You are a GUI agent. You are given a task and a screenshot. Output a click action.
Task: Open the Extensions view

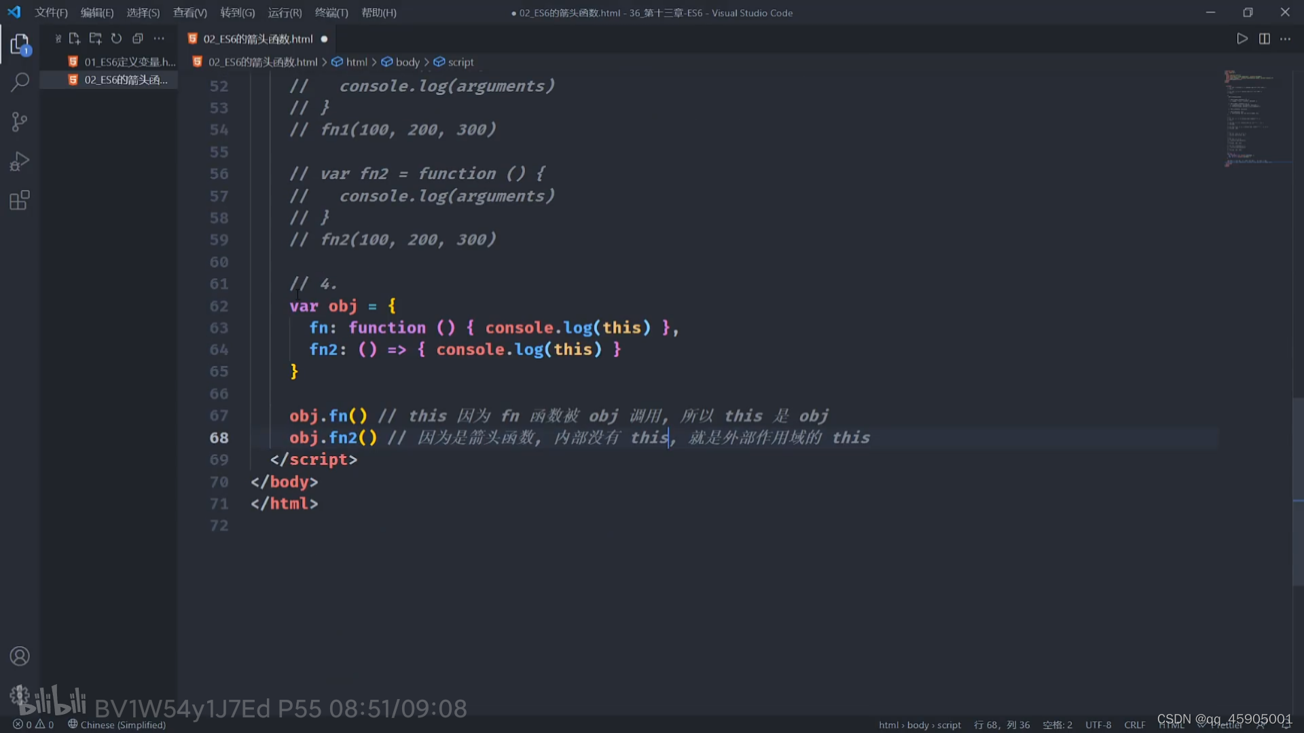coord(20,200)
